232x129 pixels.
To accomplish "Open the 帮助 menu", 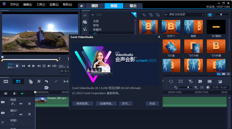I will click(67, 4).
